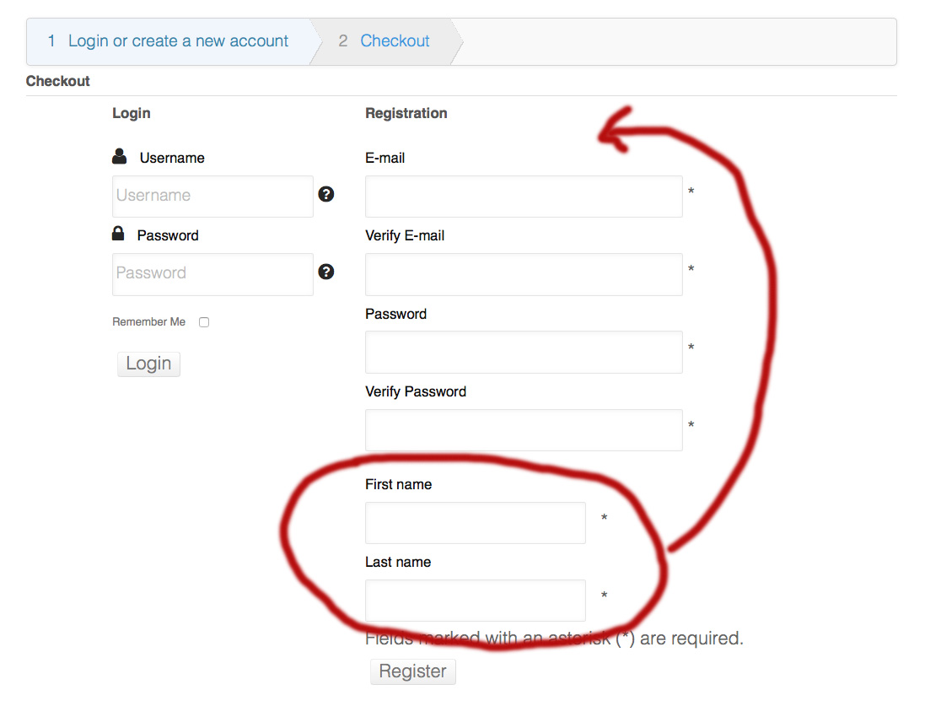
Task: Select the Last name input field
Action: coord(475,601)
